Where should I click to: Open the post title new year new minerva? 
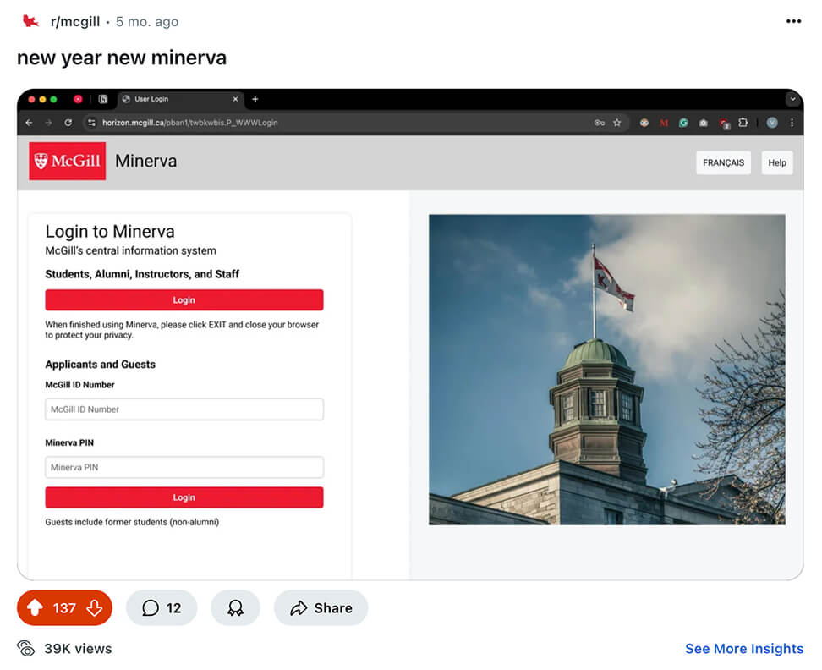pos(122,58)
